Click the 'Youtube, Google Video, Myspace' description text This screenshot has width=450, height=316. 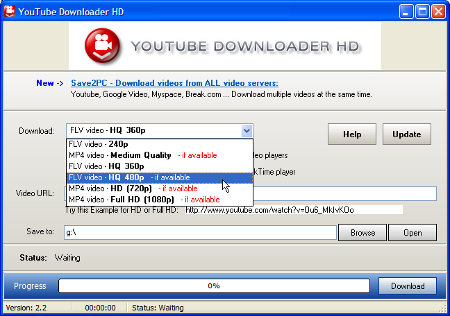(x=221, y=94)
